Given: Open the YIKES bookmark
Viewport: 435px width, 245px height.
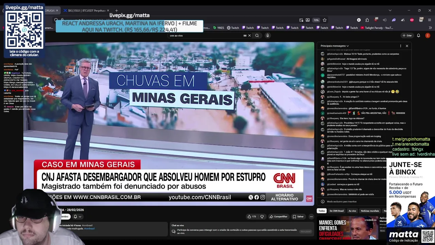Looking at the screenshot, I should 219,28.
